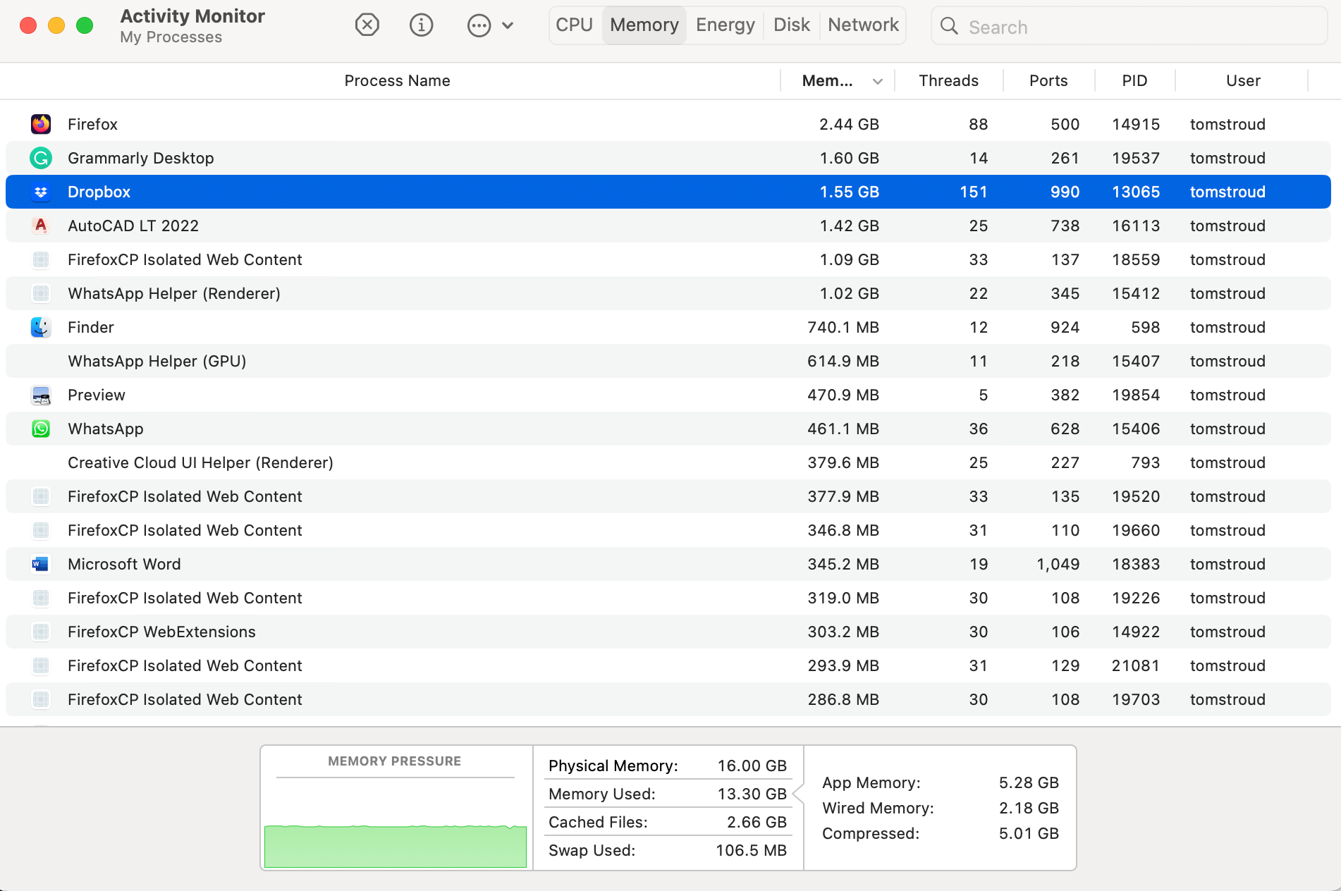Click the Cached Files 2.66 GB entry

pos(667,822)
